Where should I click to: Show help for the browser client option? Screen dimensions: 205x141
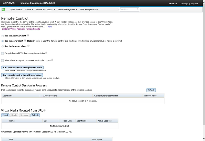click(28, 46)
